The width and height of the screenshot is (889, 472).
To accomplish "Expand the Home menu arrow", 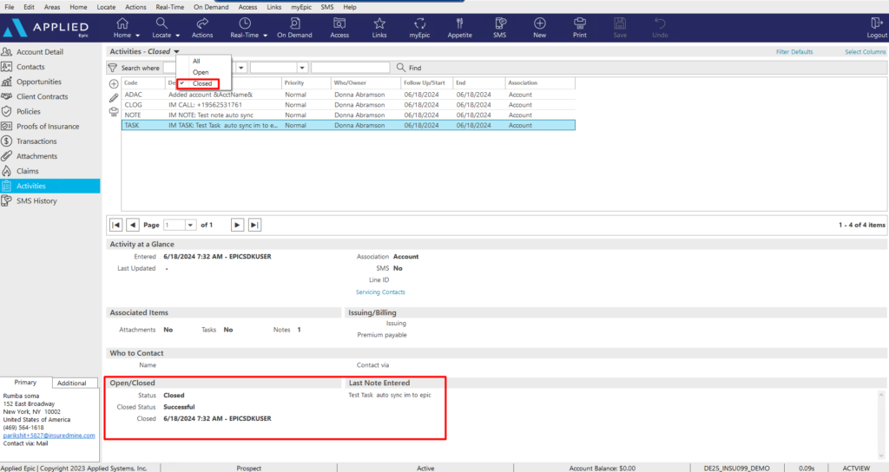I will [137, 35].
